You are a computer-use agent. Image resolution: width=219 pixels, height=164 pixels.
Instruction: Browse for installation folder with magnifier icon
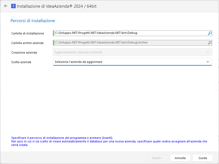pos(209,33)
